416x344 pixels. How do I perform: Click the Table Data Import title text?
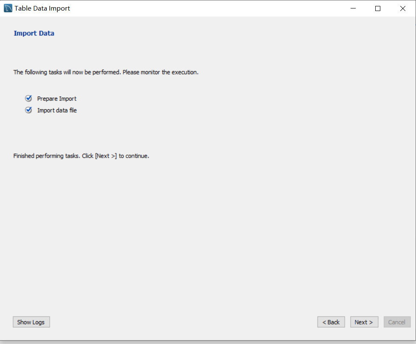[42, 8]
